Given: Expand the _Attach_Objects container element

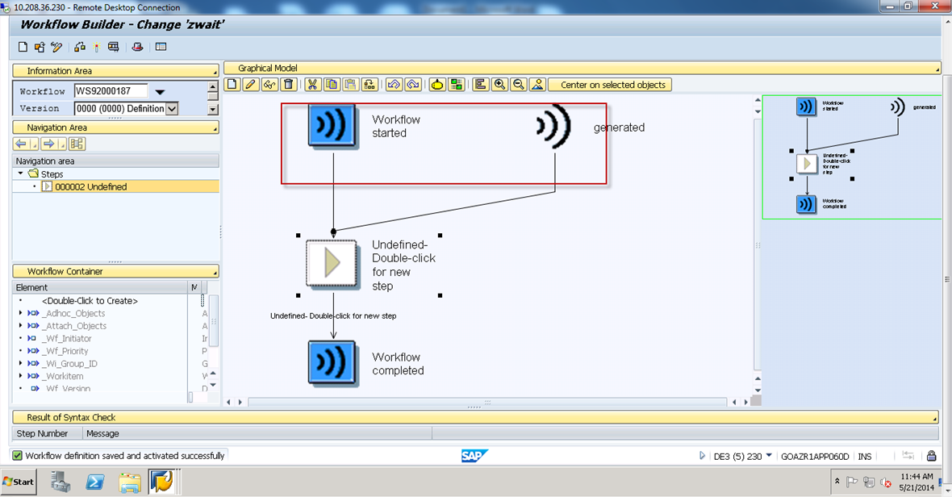Looking at the screenshot, I should click(x=21, y=326).
